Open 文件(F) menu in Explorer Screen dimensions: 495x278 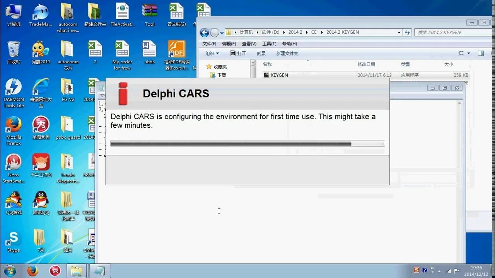tap(209, 44)
